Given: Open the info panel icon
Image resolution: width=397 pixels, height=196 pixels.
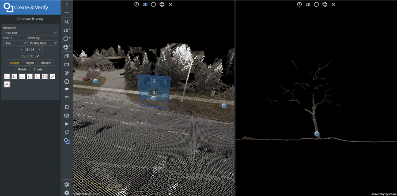Looking at the screenshot, I should coord(67,81).
